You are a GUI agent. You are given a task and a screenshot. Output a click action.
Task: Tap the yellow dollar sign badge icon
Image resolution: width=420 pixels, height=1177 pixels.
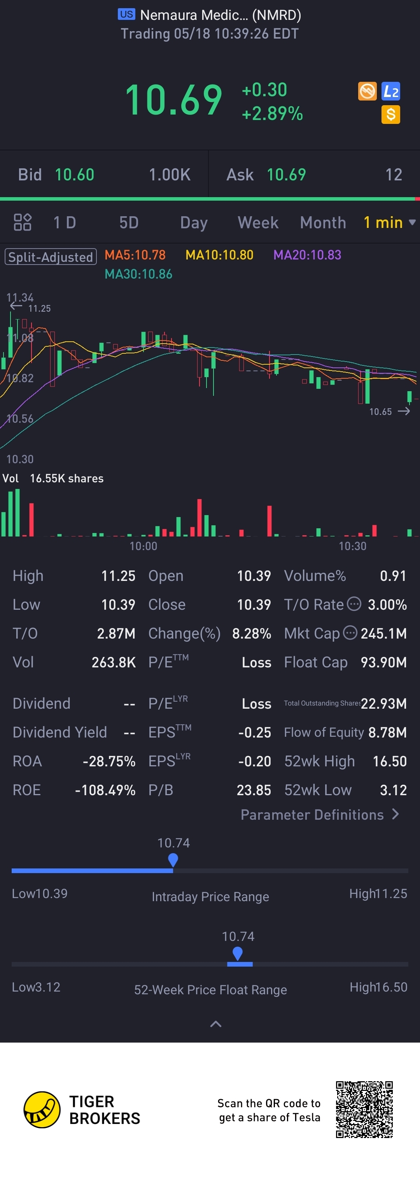(391, 114)
